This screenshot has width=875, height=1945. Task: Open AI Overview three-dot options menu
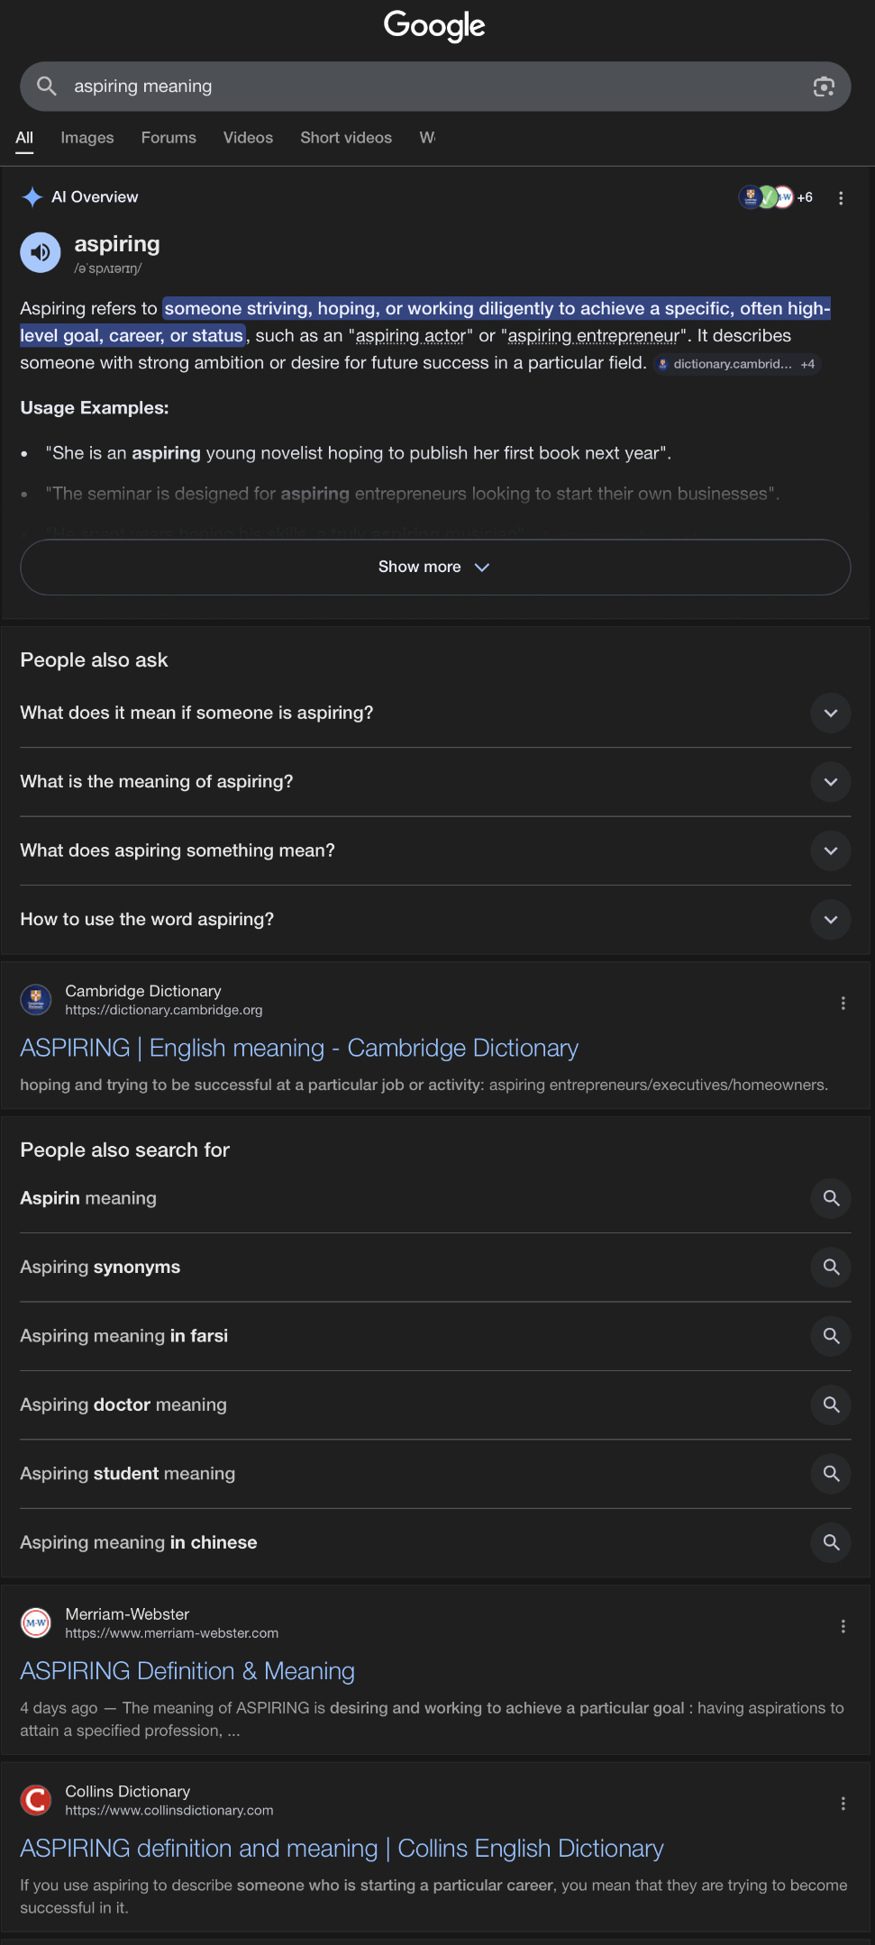841,198
